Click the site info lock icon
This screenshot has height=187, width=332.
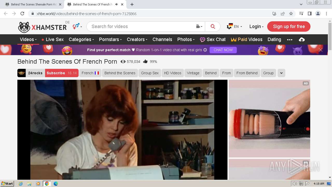(x=32, y=14)
